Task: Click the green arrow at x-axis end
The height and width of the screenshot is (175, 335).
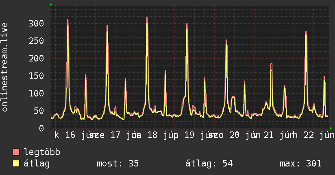Action: tap(331, 128)
